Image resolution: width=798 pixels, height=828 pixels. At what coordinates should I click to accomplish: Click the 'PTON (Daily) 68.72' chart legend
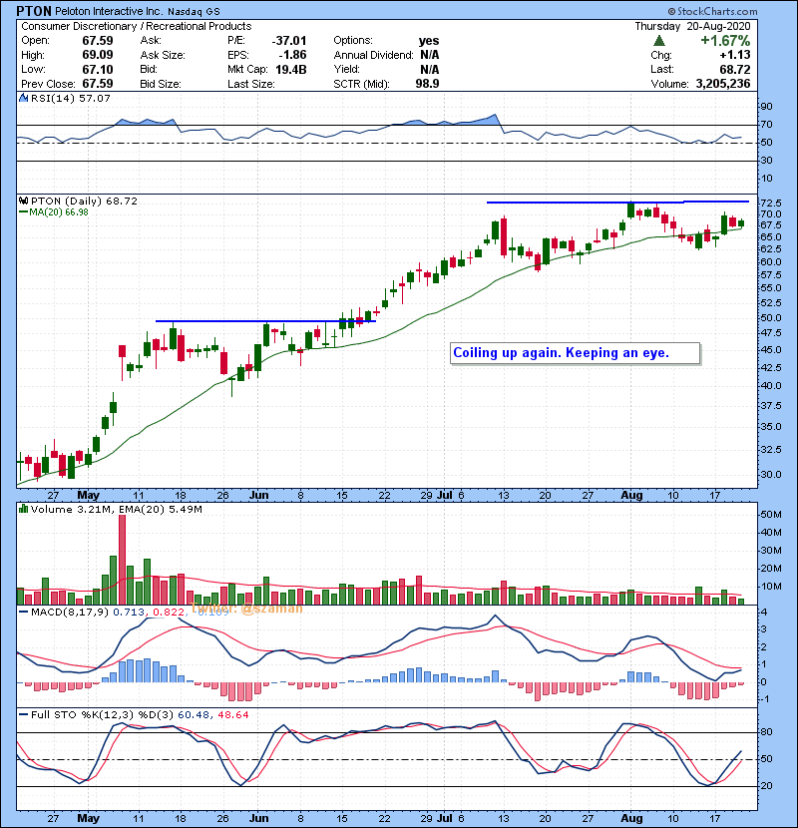[x=84, y=202]
